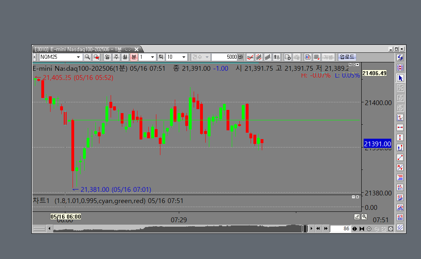The width and height of the screenshot is (421, 259).
Task: Toggle the 일 (daily) period button
Action: coord(107,57)
